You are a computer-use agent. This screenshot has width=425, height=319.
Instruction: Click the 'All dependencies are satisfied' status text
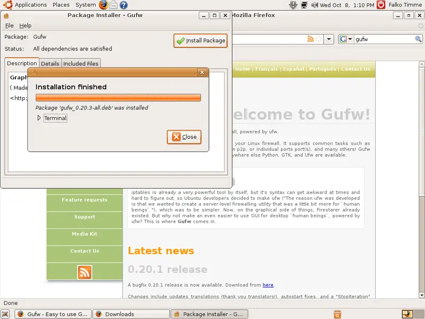(72, 49)
